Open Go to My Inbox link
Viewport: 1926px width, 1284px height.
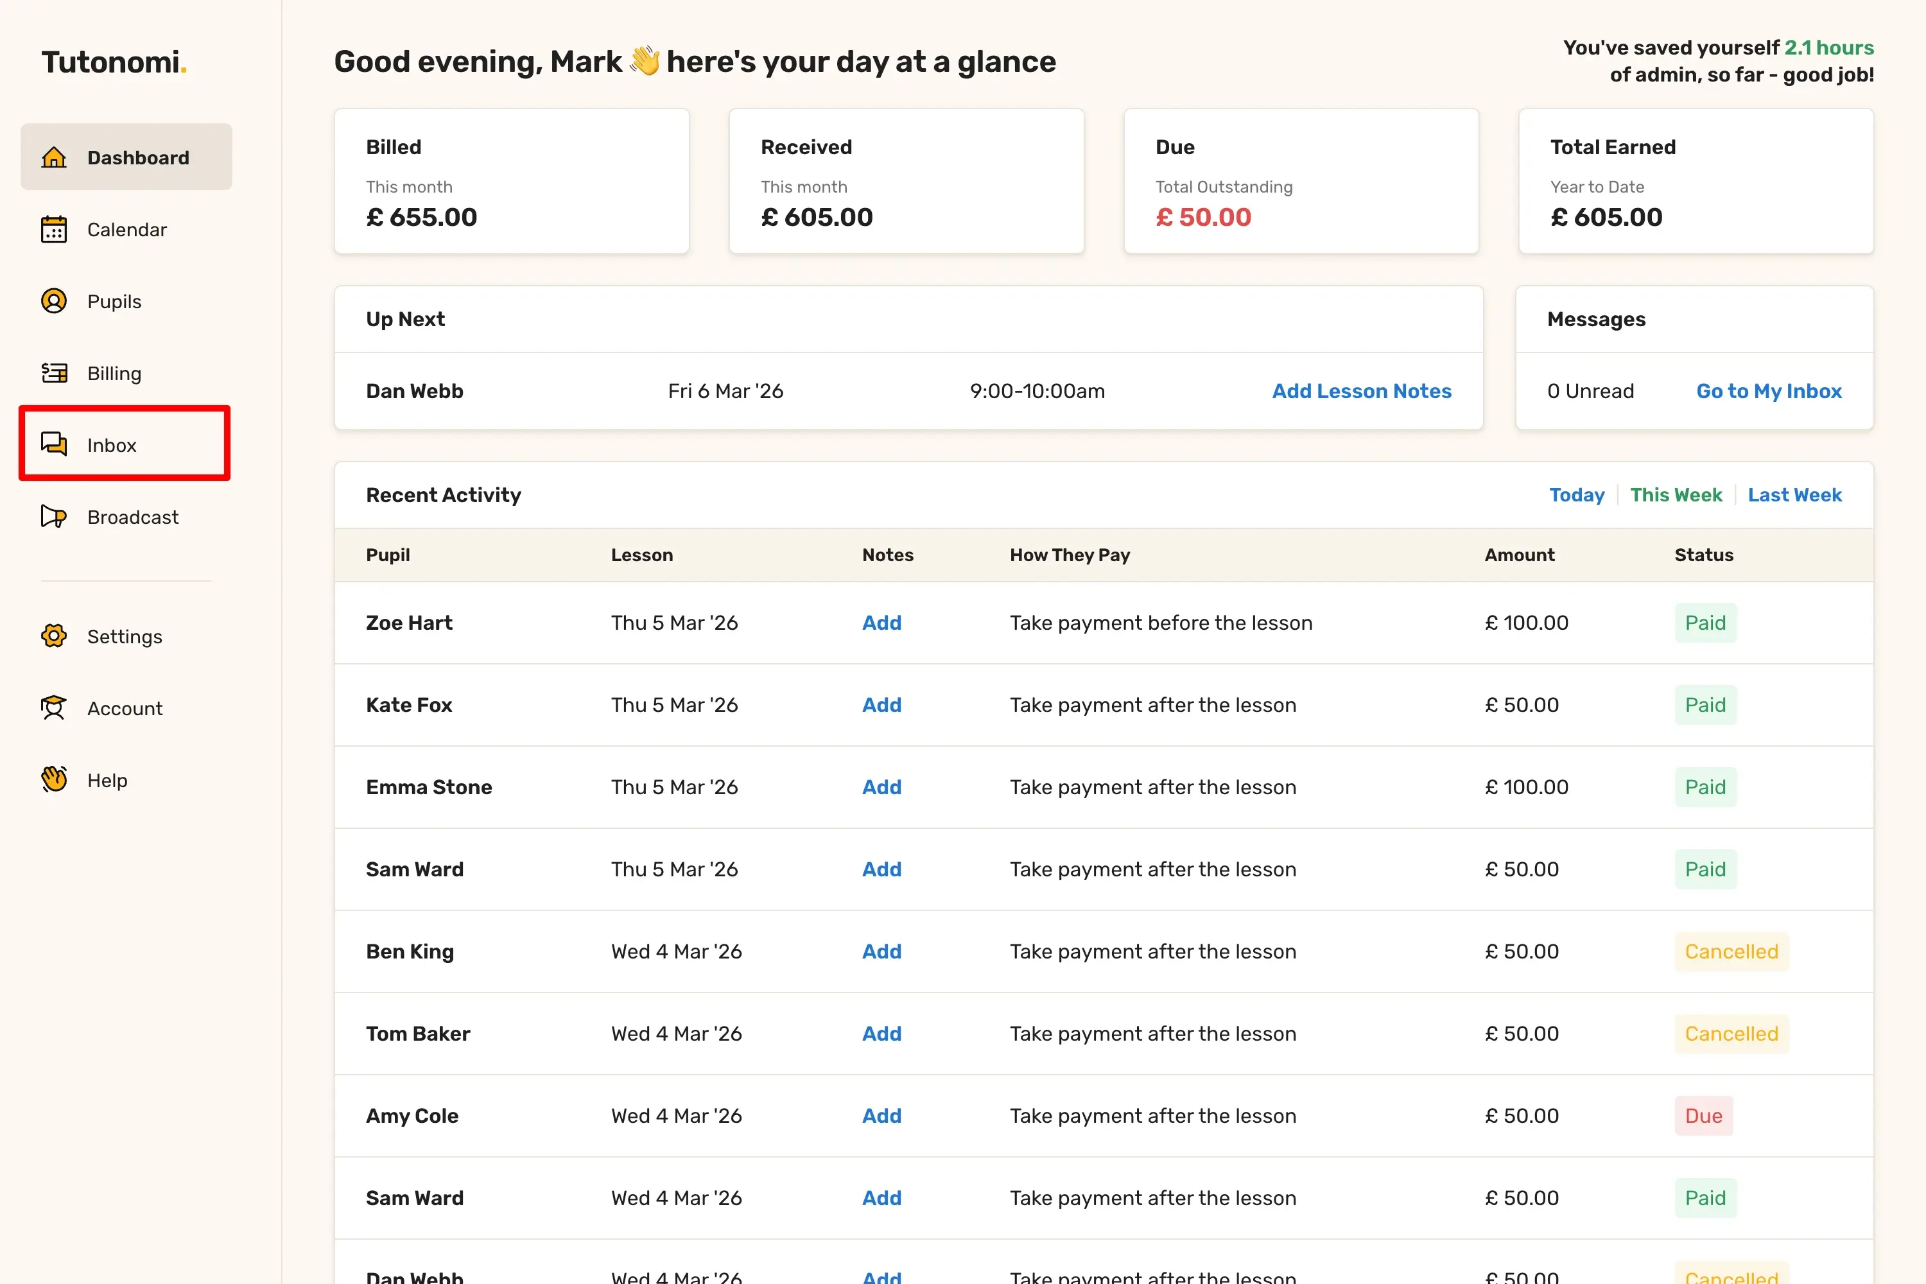pos(1769,392)
